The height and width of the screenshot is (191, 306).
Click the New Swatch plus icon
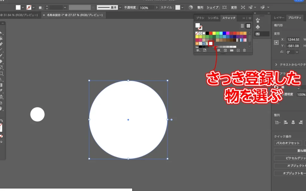coord(238,50)
